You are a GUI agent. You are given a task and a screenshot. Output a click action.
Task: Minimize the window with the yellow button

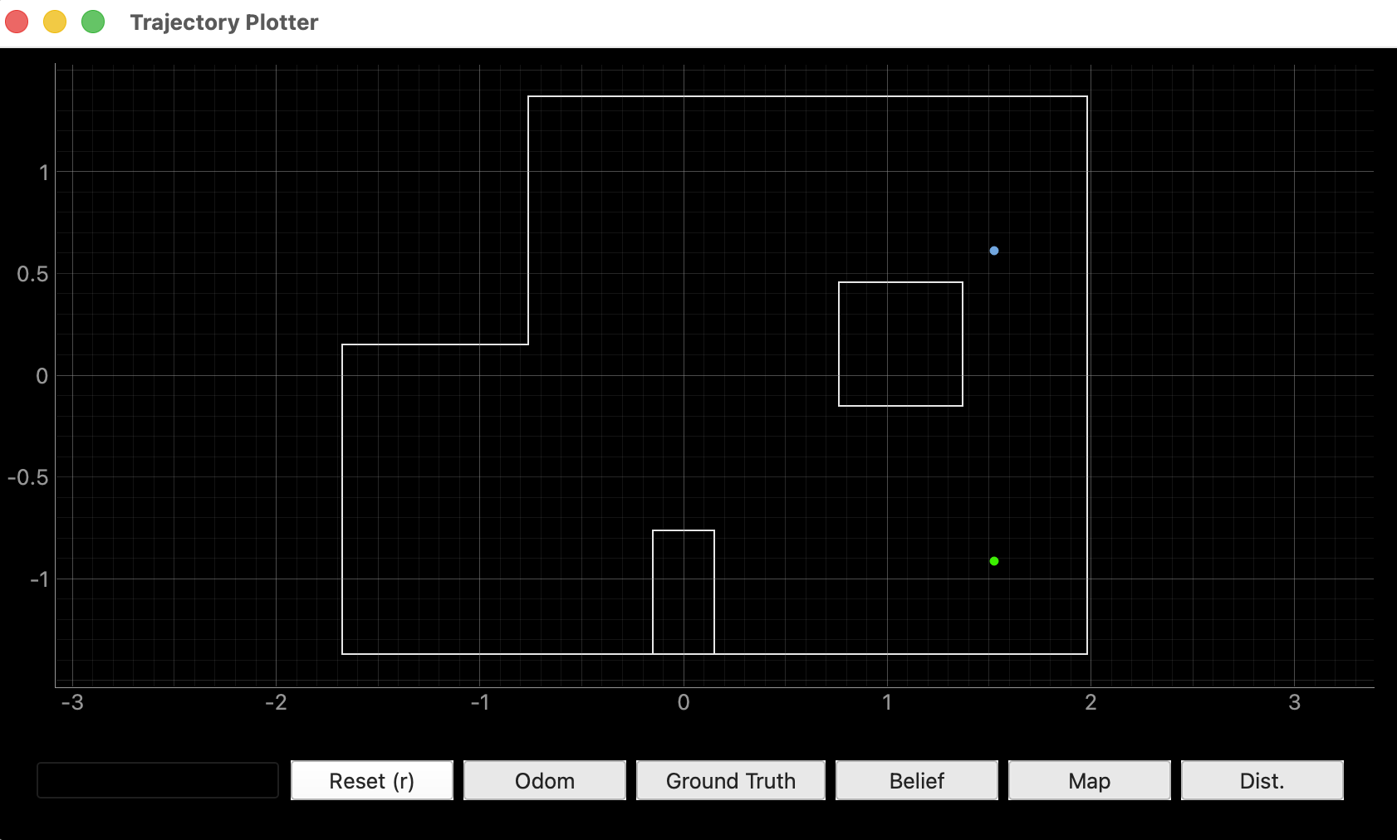(x=55, y=22)
